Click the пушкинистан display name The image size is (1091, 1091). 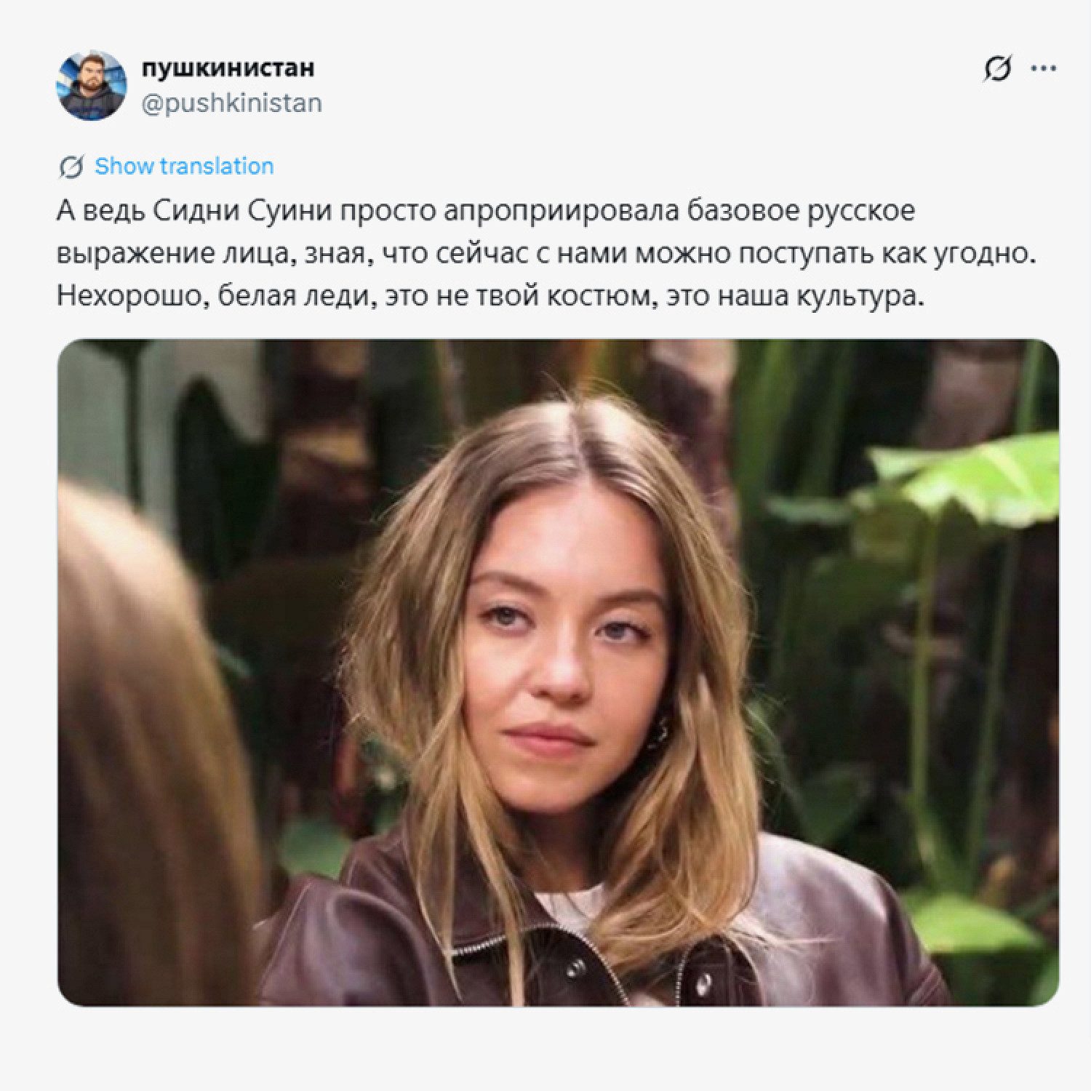click(x=228, y=68)
